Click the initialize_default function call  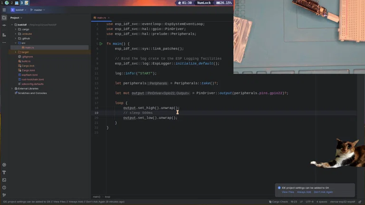[x=194, y=64]
